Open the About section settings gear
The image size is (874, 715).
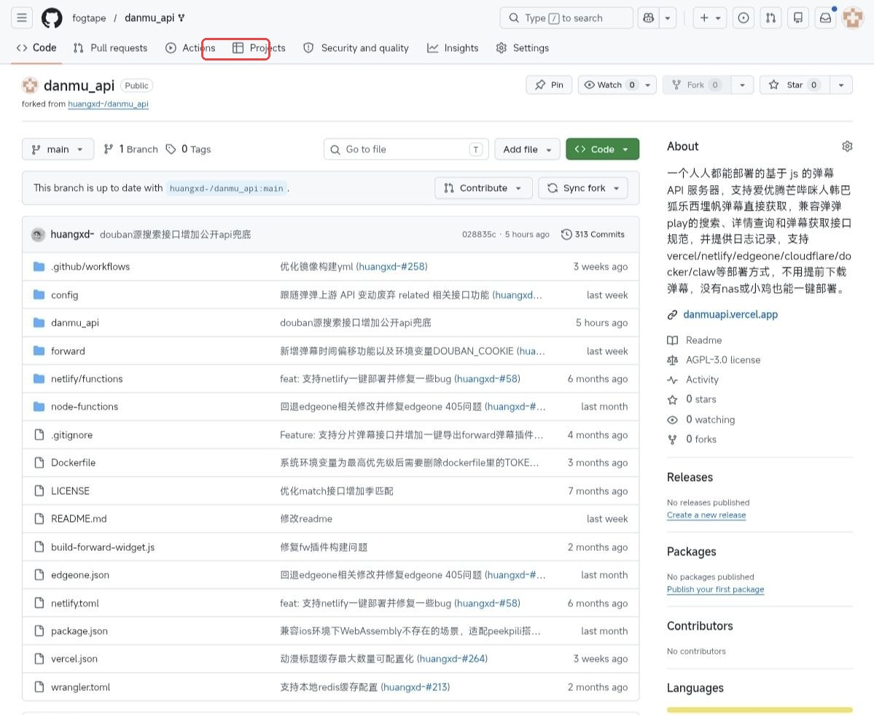[847, 146]
